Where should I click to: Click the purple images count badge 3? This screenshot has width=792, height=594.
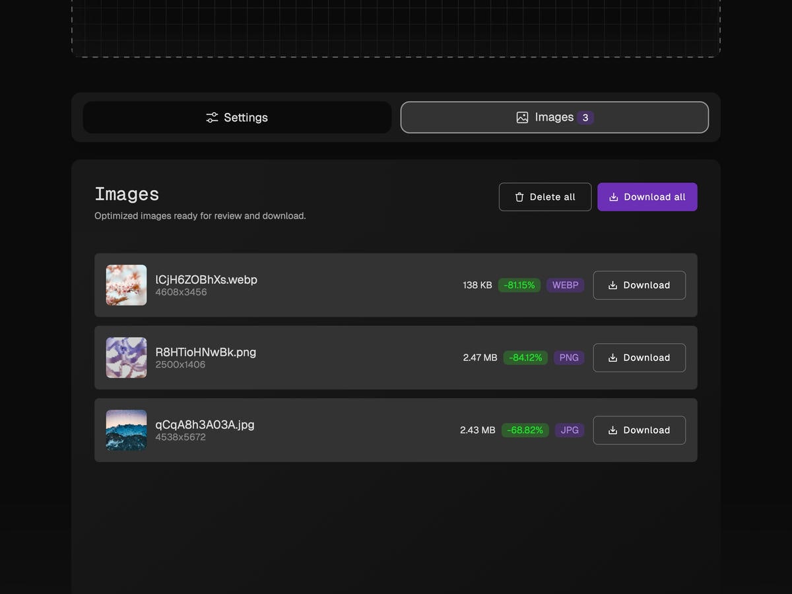click(x=585, y=118)
